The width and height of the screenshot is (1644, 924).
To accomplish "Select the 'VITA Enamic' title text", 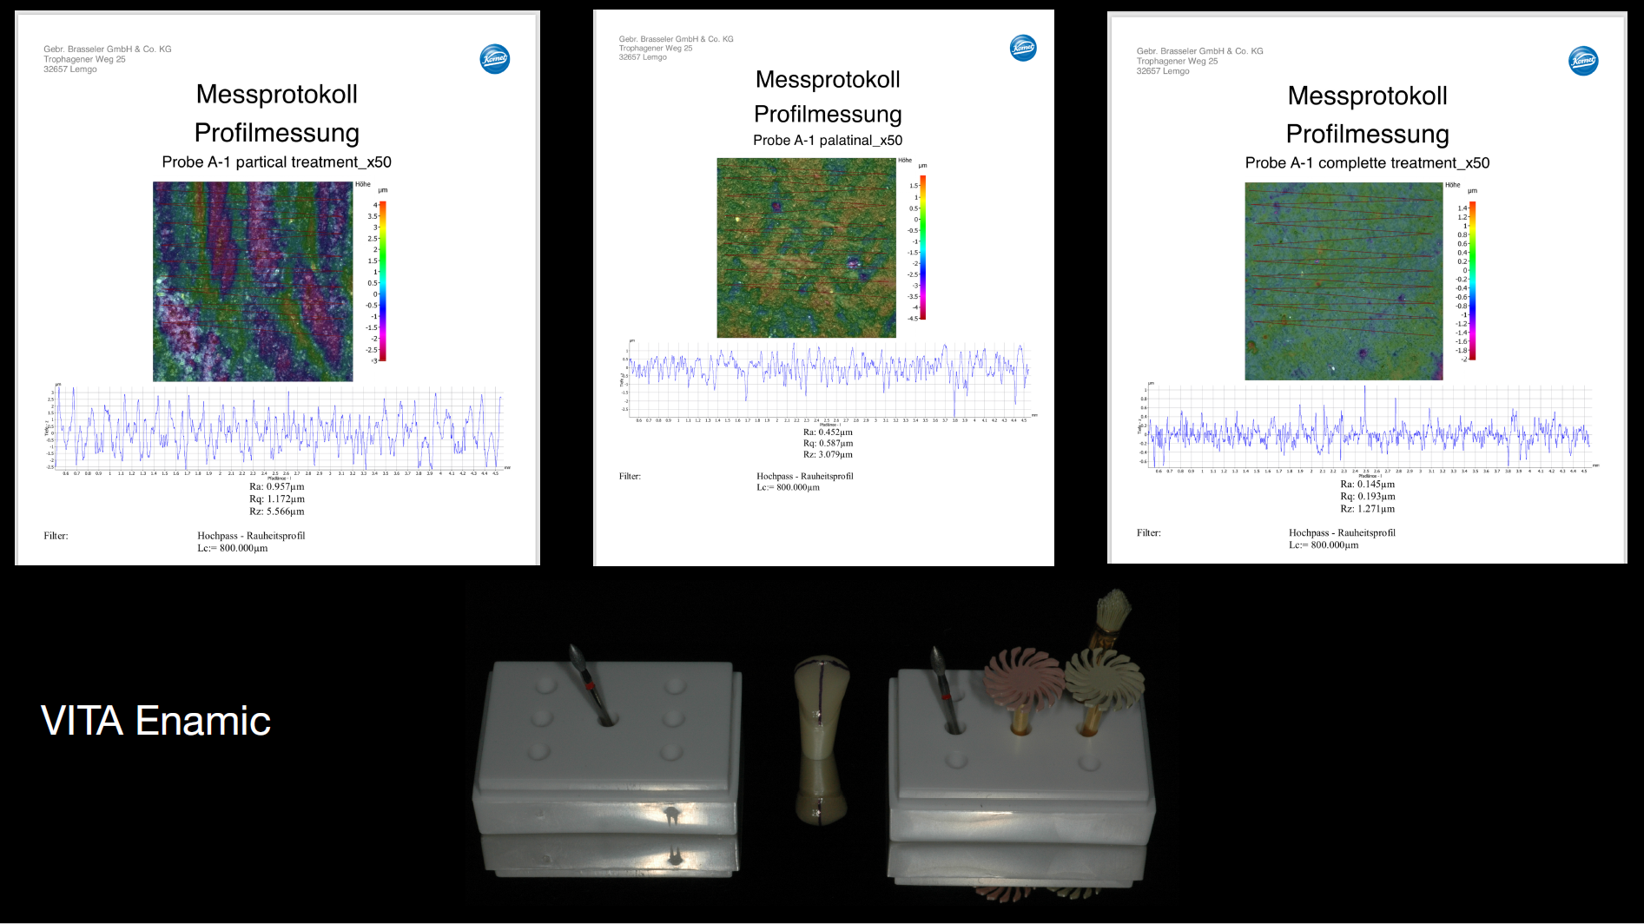I will pos(155,721).
